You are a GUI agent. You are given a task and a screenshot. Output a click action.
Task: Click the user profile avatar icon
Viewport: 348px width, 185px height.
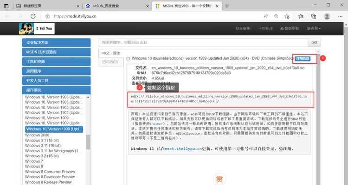(327, 16)
